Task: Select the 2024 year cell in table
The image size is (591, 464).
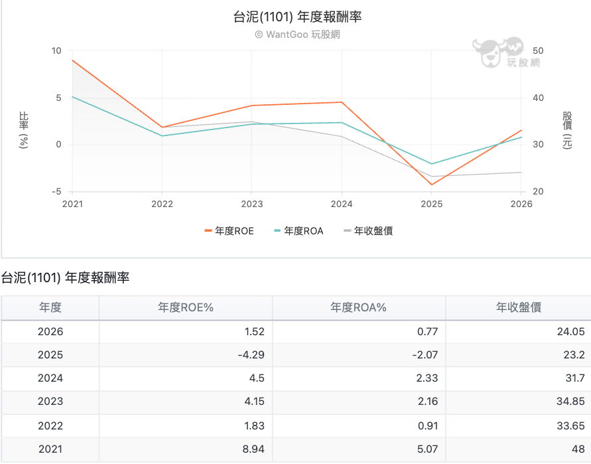Action: point(50,378)
